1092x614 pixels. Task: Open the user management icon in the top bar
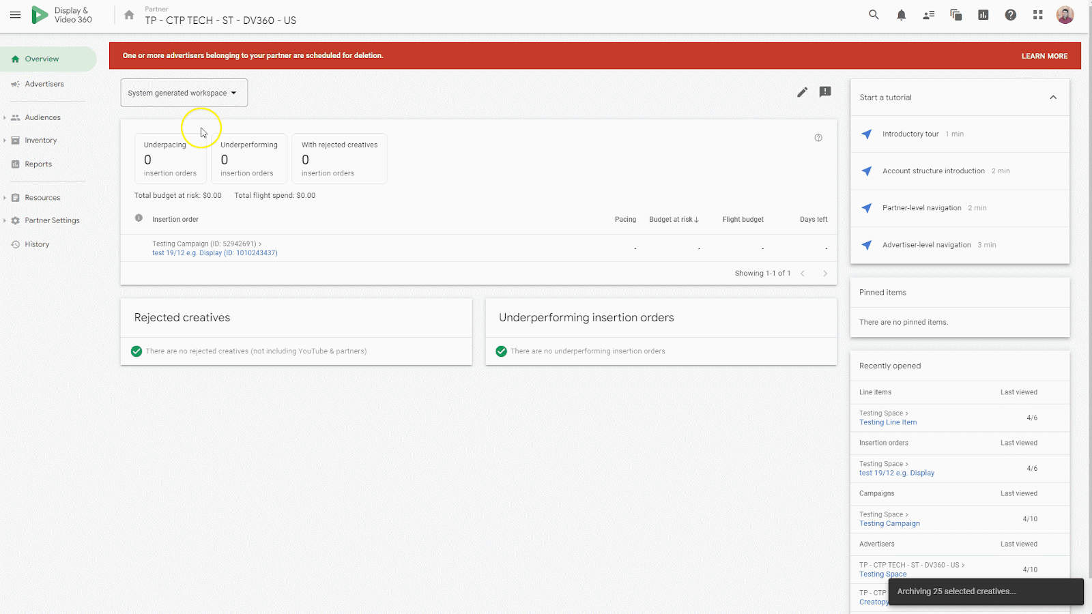click(x=928, y=14)
